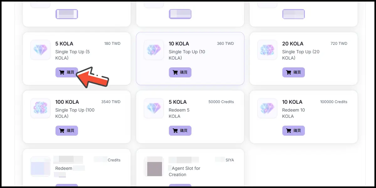Select the Redeem 10 KOLA diamond icon
This screenshot has height=188, width=376.
tap(267, 108)
